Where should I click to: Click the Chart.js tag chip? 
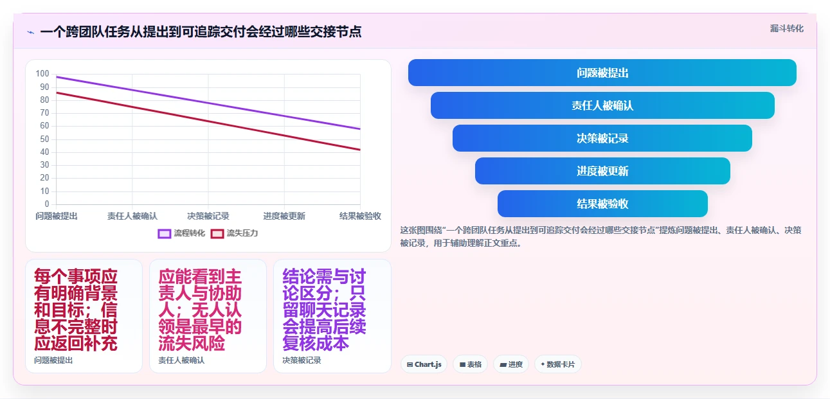(424, 364)
